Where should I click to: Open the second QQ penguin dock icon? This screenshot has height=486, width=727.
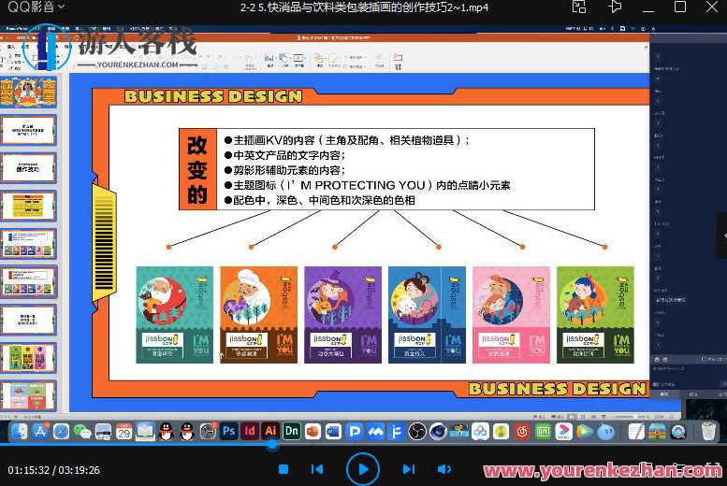coord(187,432)
